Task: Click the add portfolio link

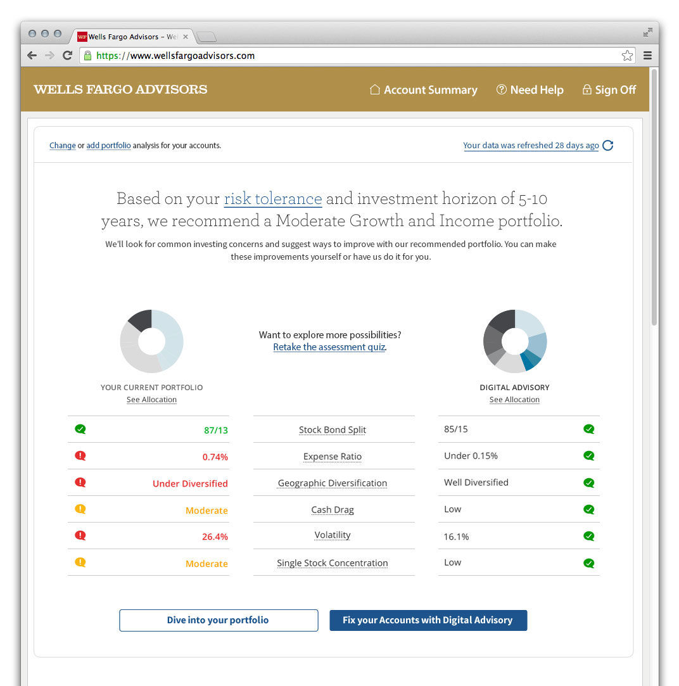Action: pos(108,145)
